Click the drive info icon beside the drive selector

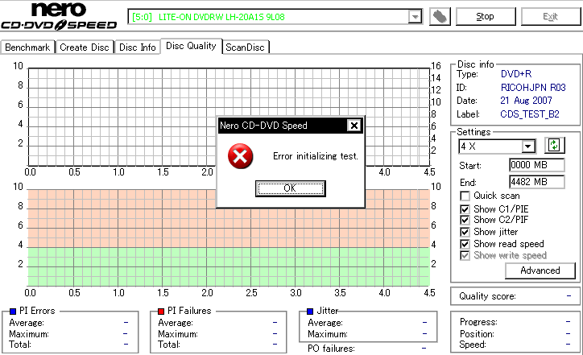pyautogui.click(x=440, y=16)
